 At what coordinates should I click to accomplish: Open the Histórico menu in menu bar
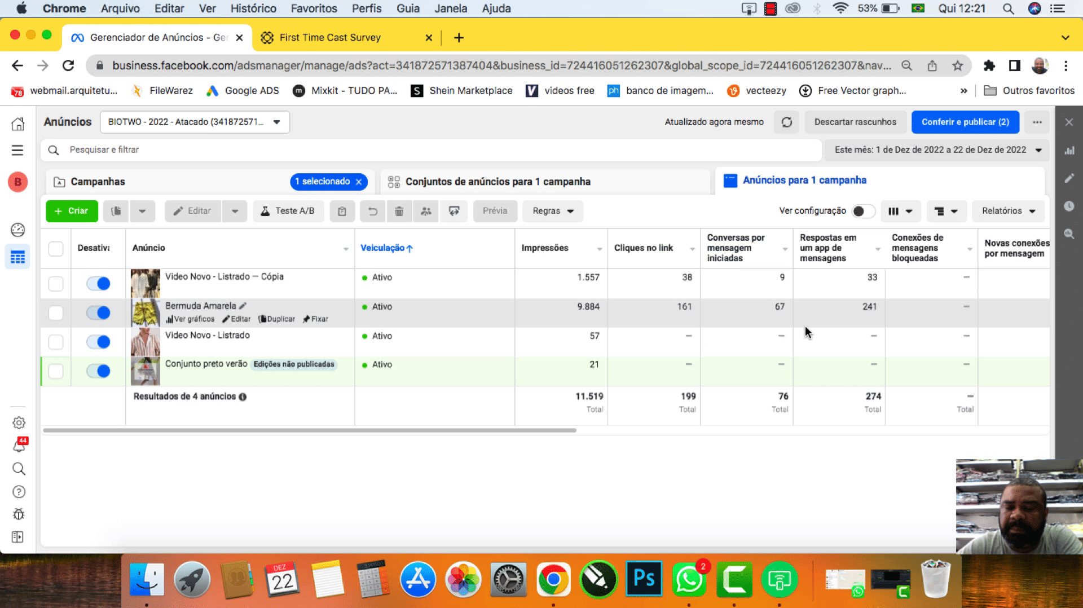(x=253, y=8)
